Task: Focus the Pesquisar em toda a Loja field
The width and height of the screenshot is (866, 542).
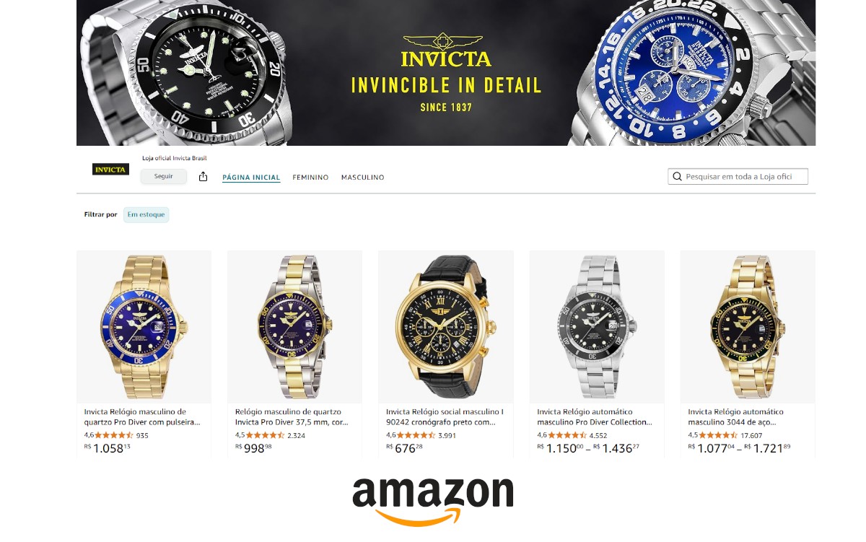Action: tap(738, 177)
